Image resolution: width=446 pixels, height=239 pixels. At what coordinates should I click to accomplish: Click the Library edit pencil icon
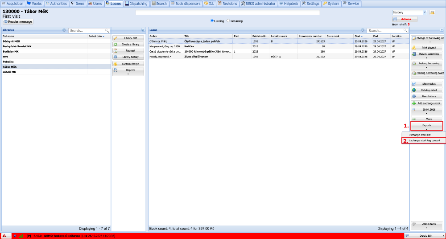116,38
